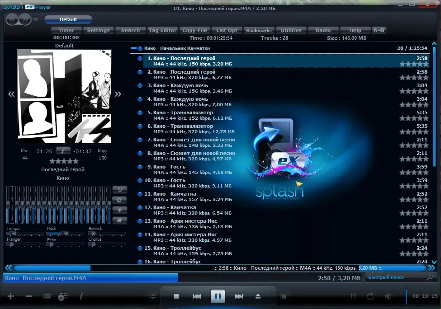The image size is (441, 309).
Task: Open the dropdown arrow beside navigation buttons
Action: [x=36, y=19]
